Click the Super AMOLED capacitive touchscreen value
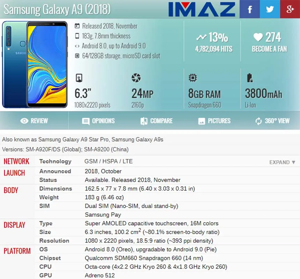 151,223
